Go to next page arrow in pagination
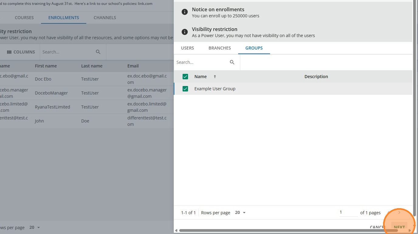418x234 pixels. coord(399,212)
